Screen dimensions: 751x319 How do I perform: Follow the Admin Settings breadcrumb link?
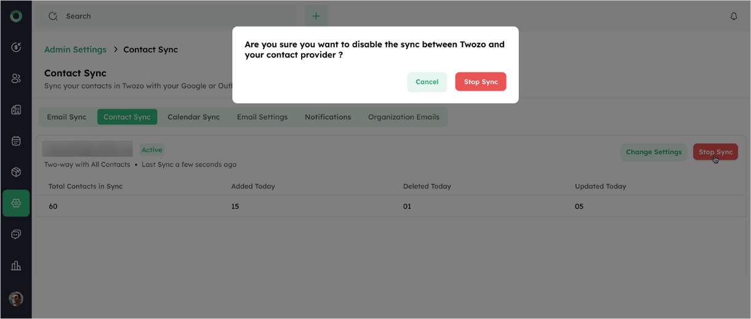coord(75,49)
